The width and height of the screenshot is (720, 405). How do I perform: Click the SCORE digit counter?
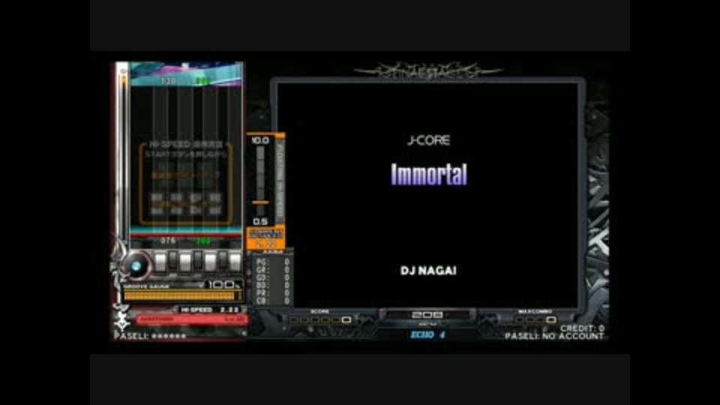pyautogui.click(x=319, y=319)
